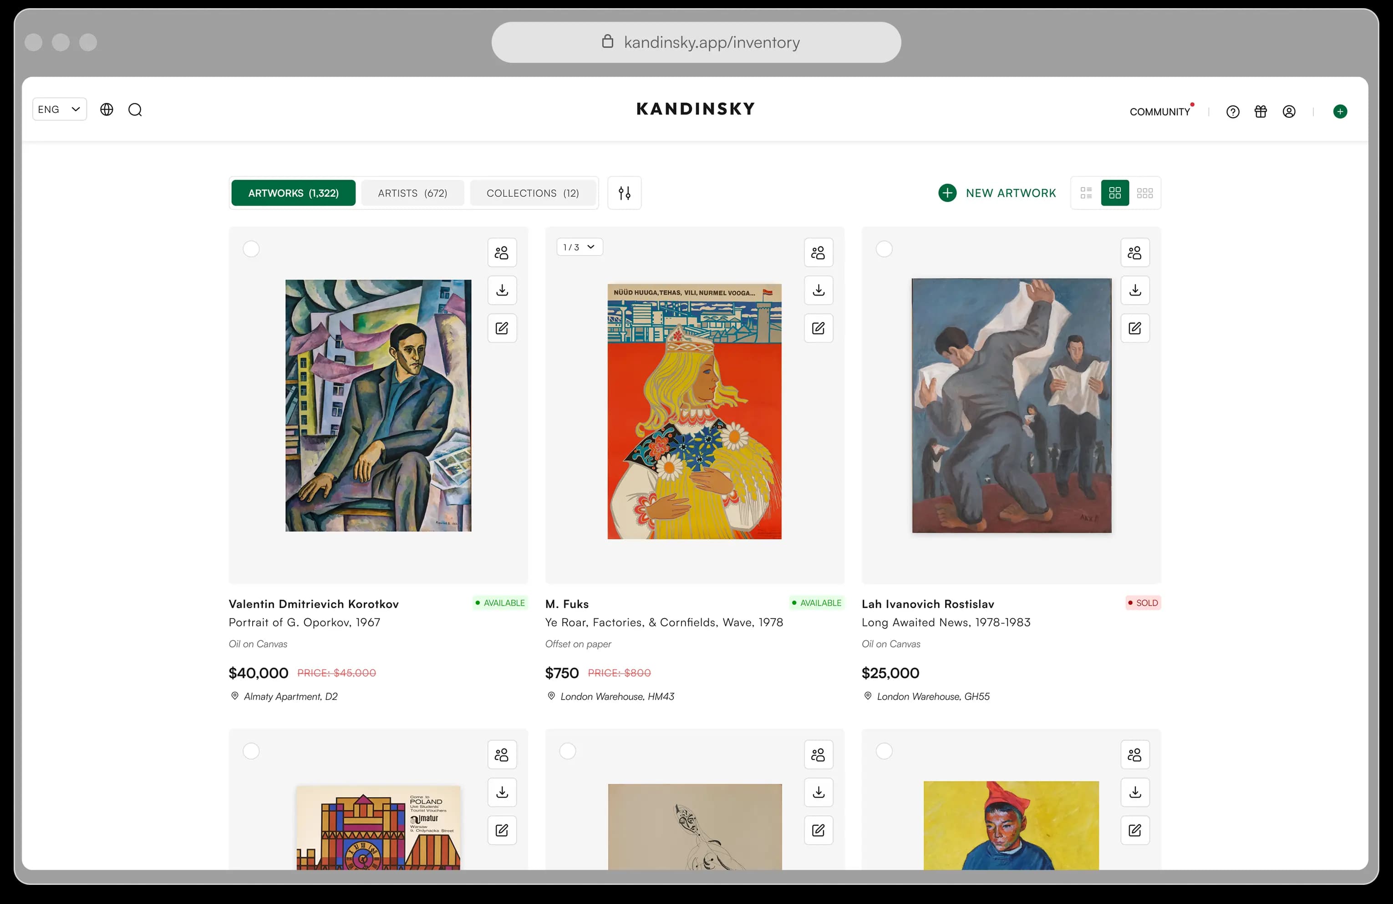Download the Korotkov portrait artwork
Screen dimensions: 1393x904
[x=502, y=290]
